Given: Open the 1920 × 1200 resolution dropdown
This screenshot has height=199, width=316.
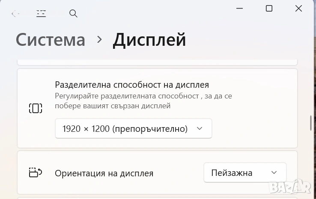Looking at the screenshot, I should (133, 128).
